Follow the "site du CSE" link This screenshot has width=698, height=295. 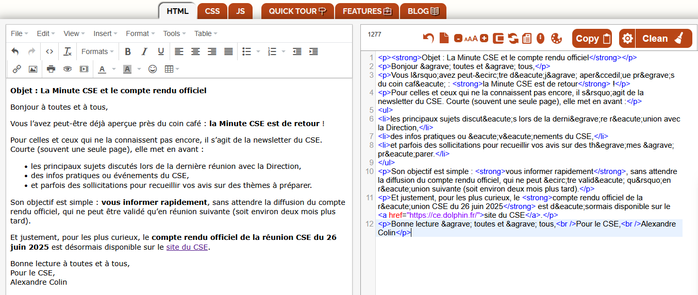coord(187,247)
